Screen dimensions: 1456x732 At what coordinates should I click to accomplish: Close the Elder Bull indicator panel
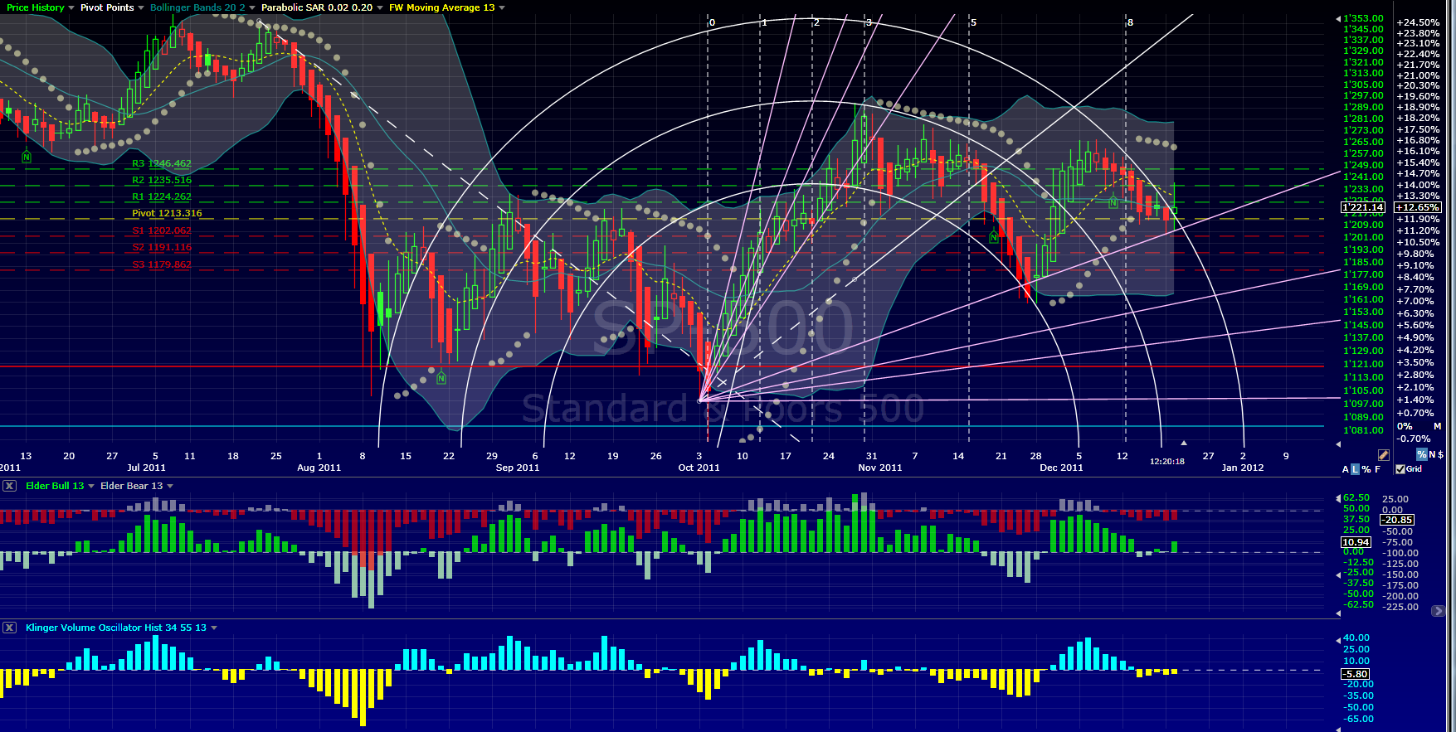tap(9, 486)
